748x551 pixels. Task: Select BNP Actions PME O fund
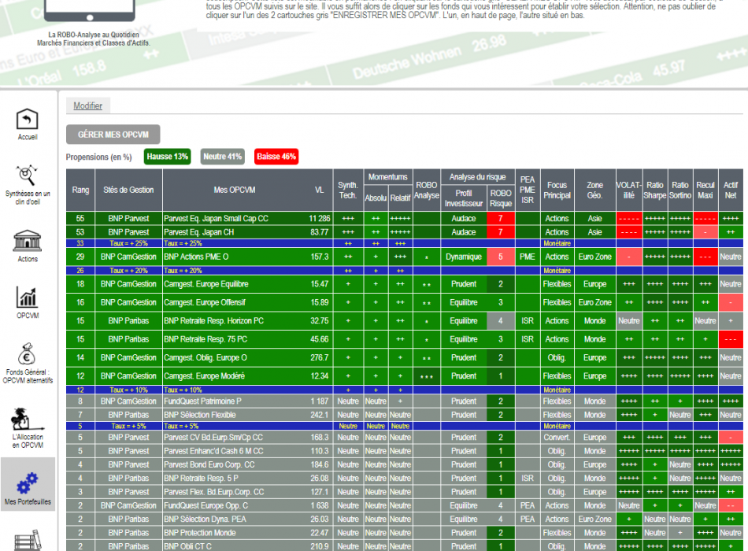click(196, 257)
